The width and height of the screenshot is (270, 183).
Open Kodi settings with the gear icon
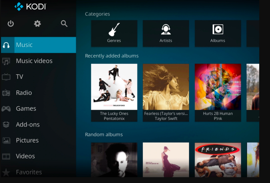[x=37, y=23]
